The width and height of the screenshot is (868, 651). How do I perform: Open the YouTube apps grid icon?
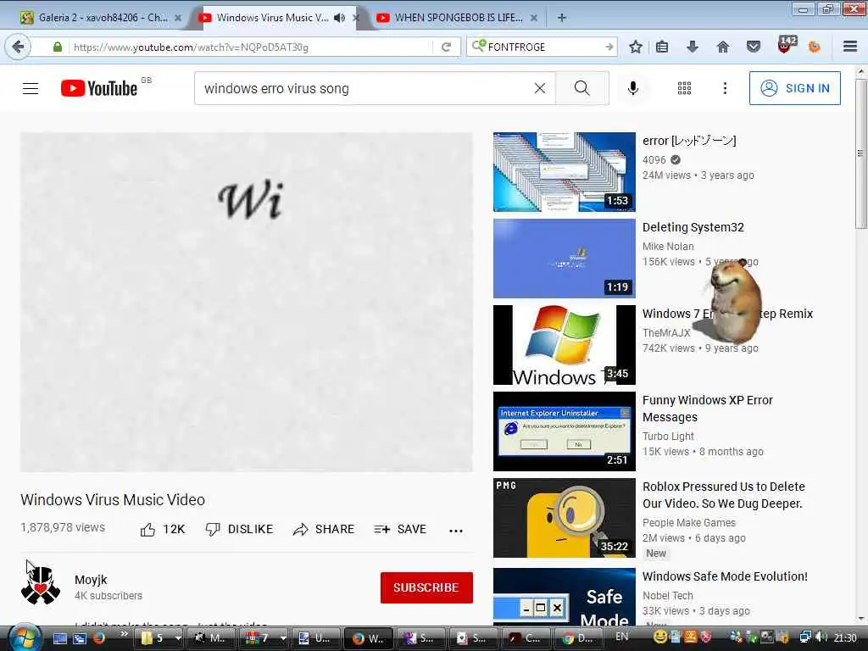pos(684,88)
